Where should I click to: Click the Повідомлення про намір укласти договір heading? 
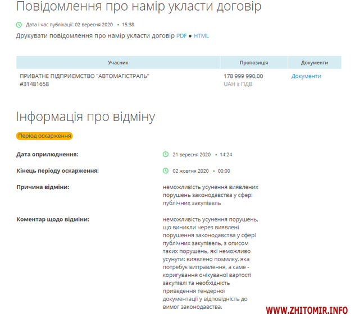tap(138, 7)
